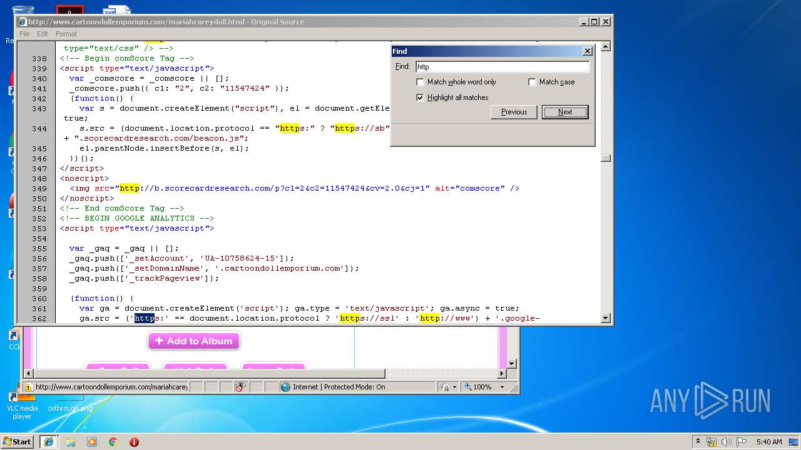Open Windows Explorer from taskbar

pos(71,441)
